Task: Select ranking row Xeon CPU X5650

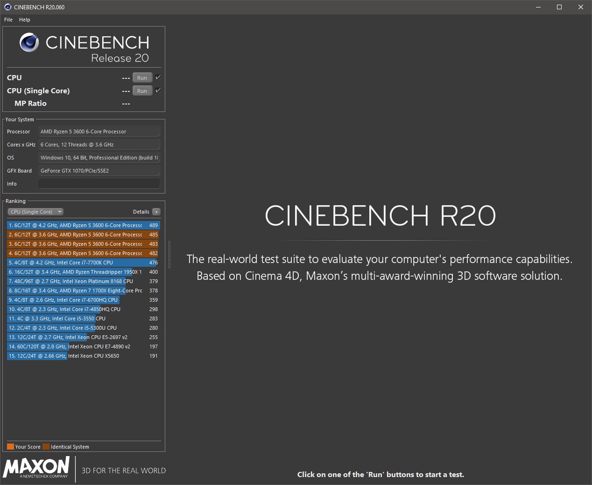Action: point(84,356)
